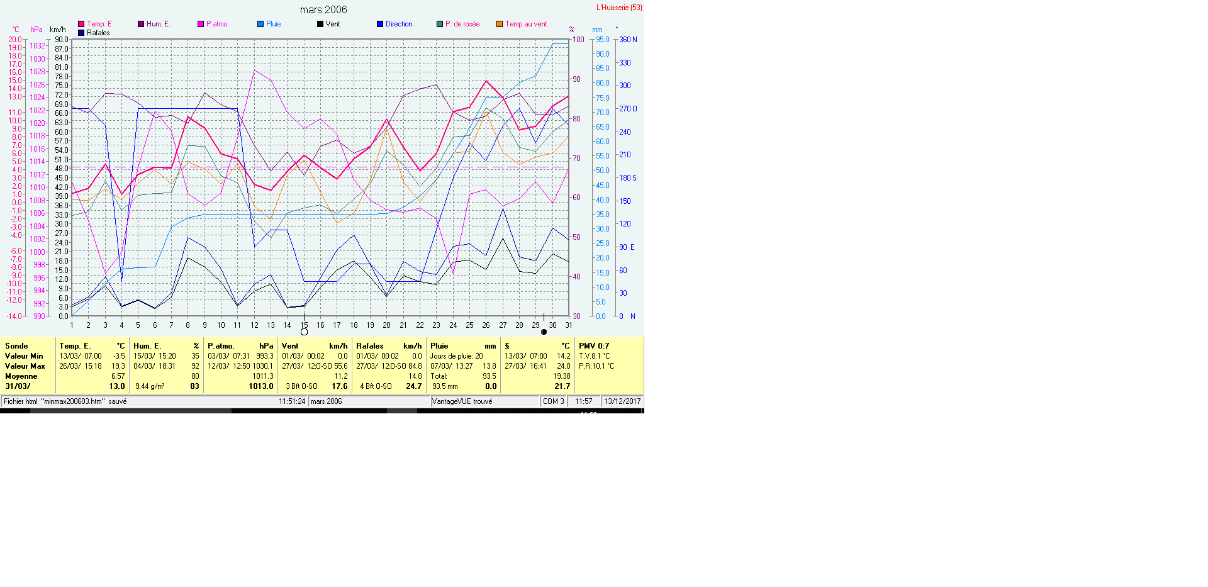This screenshot has height=587, width=1208.
Task: Click the maximum pressure value '1030.1'
Action: point(263,366)
